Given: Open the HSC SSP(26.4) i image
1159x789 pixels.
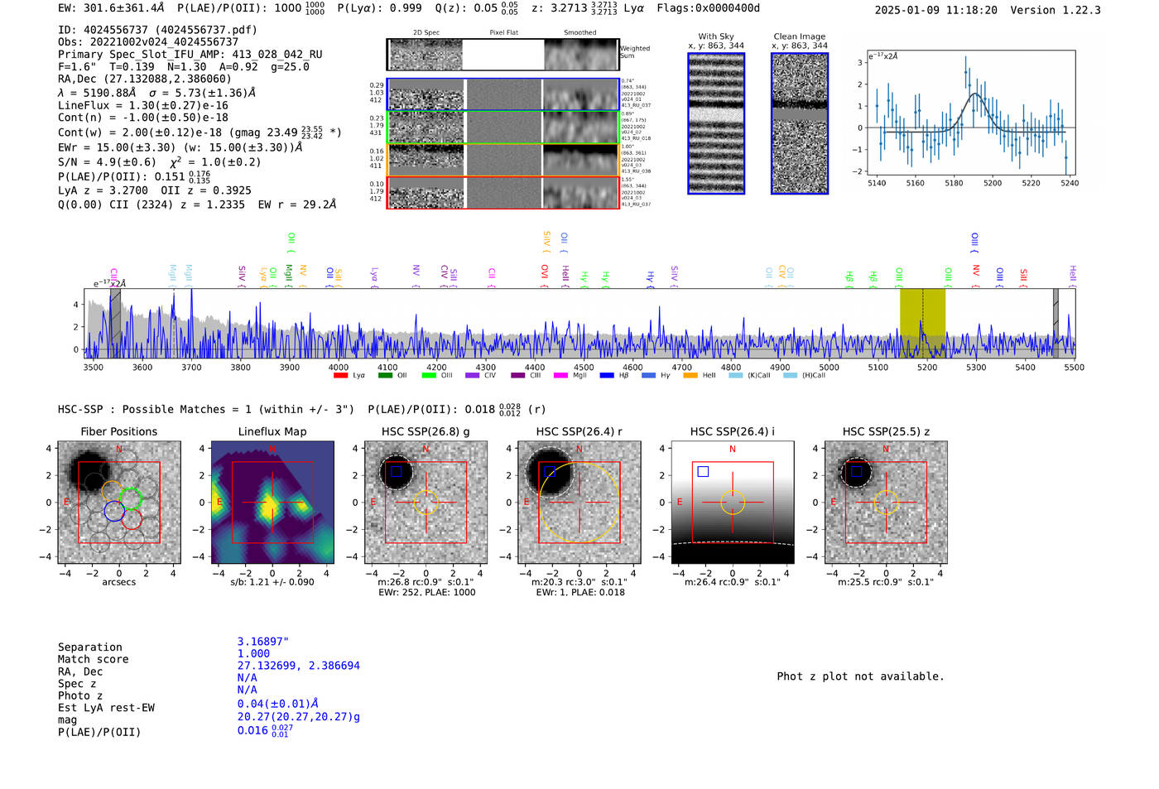Looking at the screenshot, I should coord(733,503).
